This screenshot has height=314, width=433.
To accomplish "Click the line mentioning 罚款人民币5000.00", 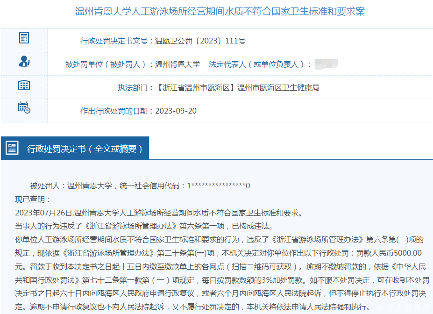I will [x=218, y=253].
